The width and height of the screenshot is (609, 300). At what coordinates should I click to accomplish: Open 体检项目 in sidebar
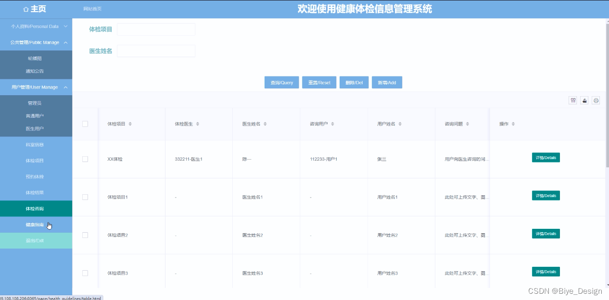(36, 161)
